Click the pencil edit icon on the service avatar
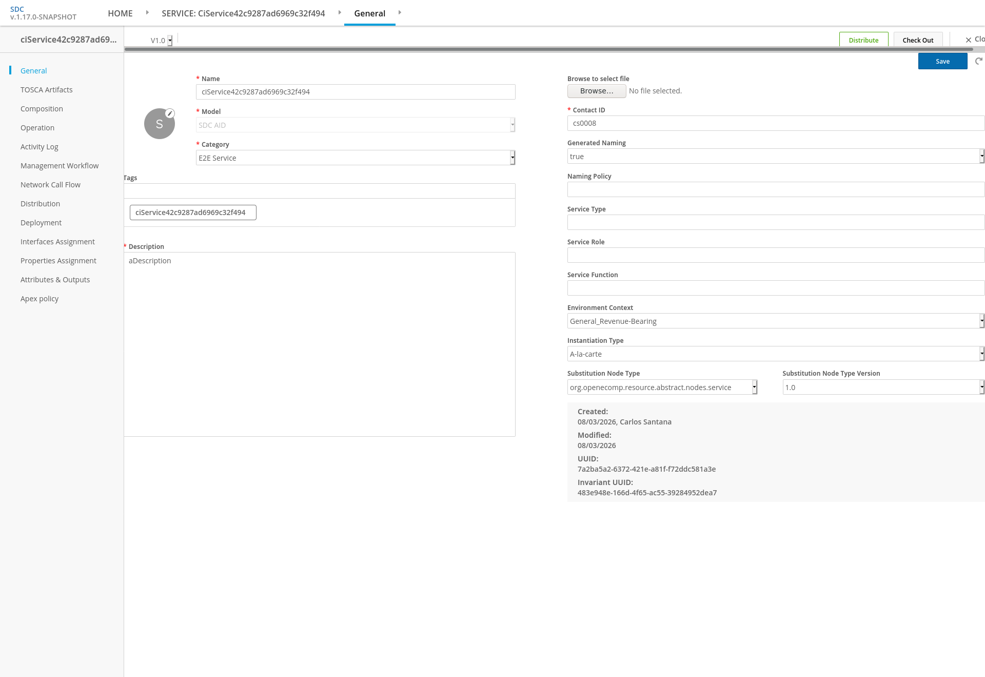This screenshot has height=677, width=985. pyautogui.click(x=170, y=113)
